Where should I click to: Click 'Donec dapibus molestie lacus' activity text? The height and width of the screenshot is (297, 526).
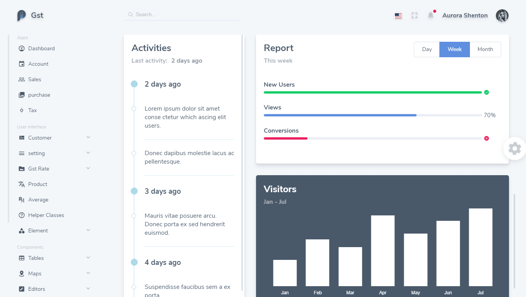pyautogui.click(x=190, y=157)
